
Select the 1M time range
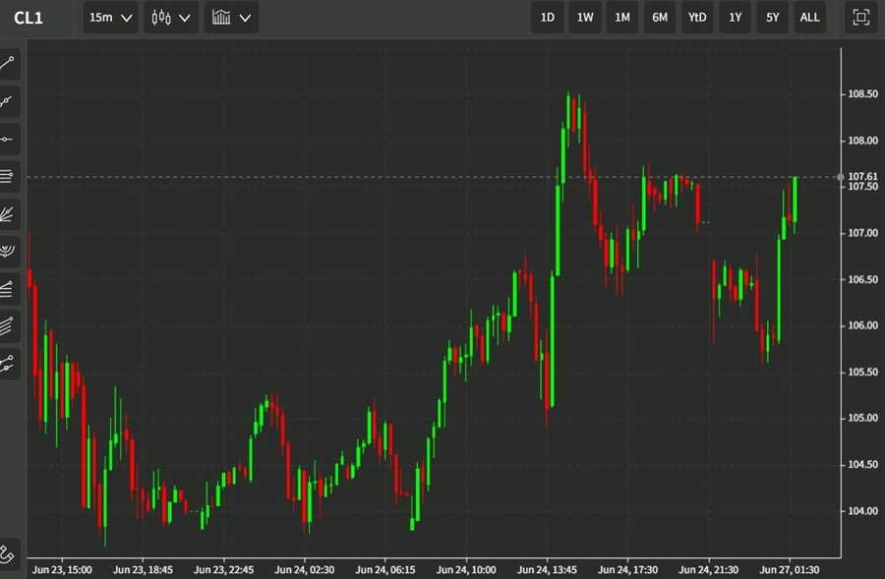coord(622,18)
